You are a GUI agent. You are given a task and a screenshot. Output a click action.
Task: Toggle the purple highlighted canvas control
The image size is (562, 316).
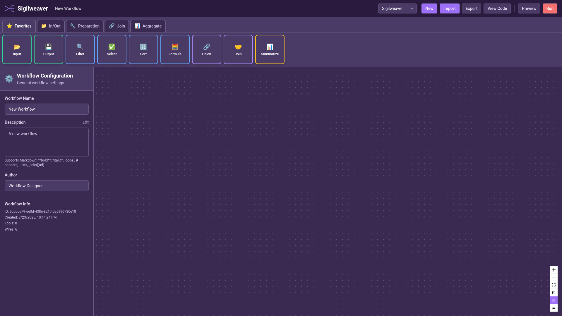pos(554,300)
